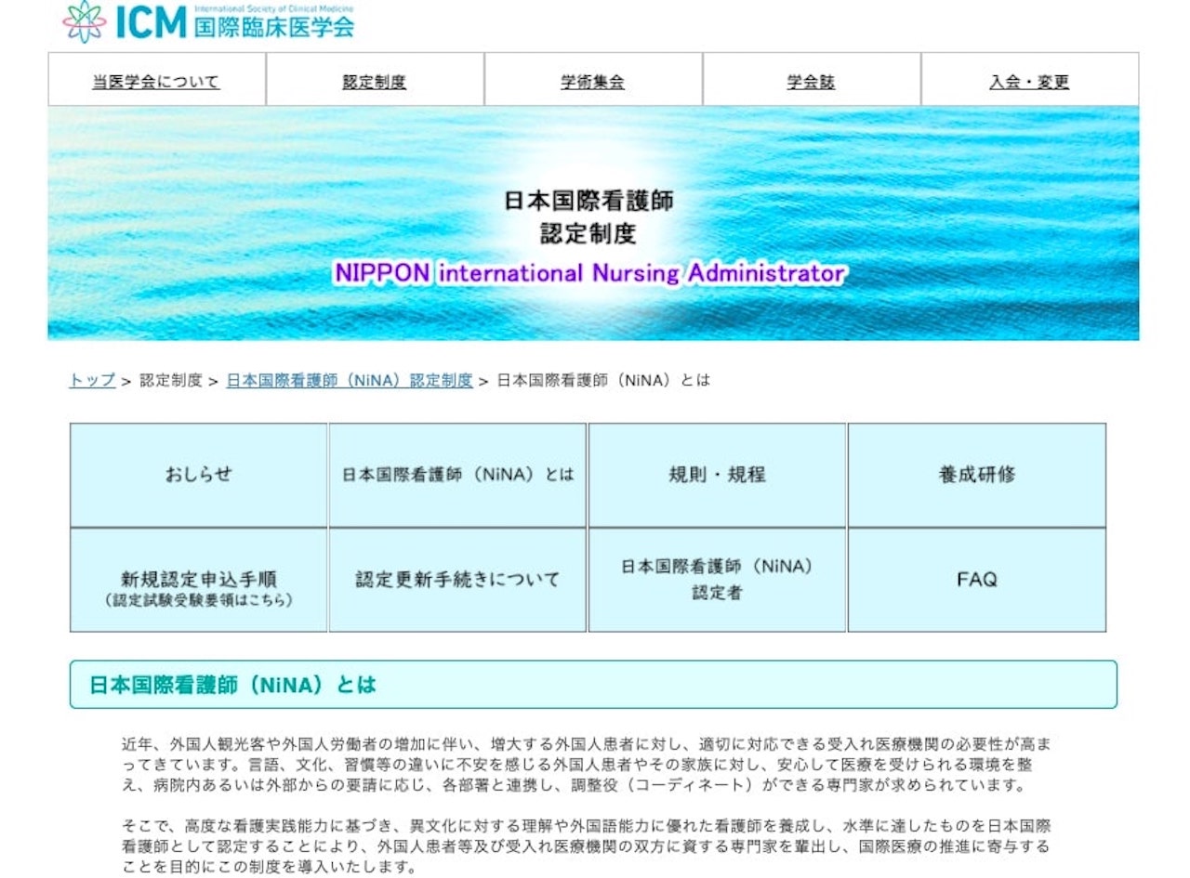The width and height of the screenshot is (1190, 878).
Task: Follow the トップ breadcrumb link
Action: 92,380
